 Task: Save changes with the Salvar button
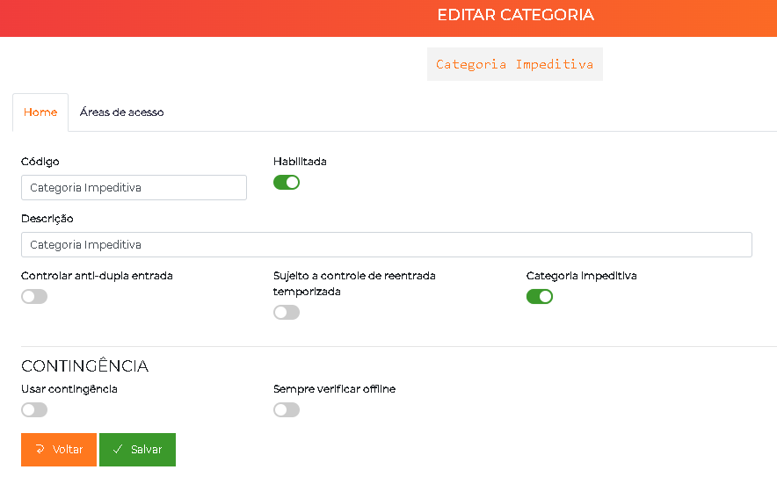point(137,450)
